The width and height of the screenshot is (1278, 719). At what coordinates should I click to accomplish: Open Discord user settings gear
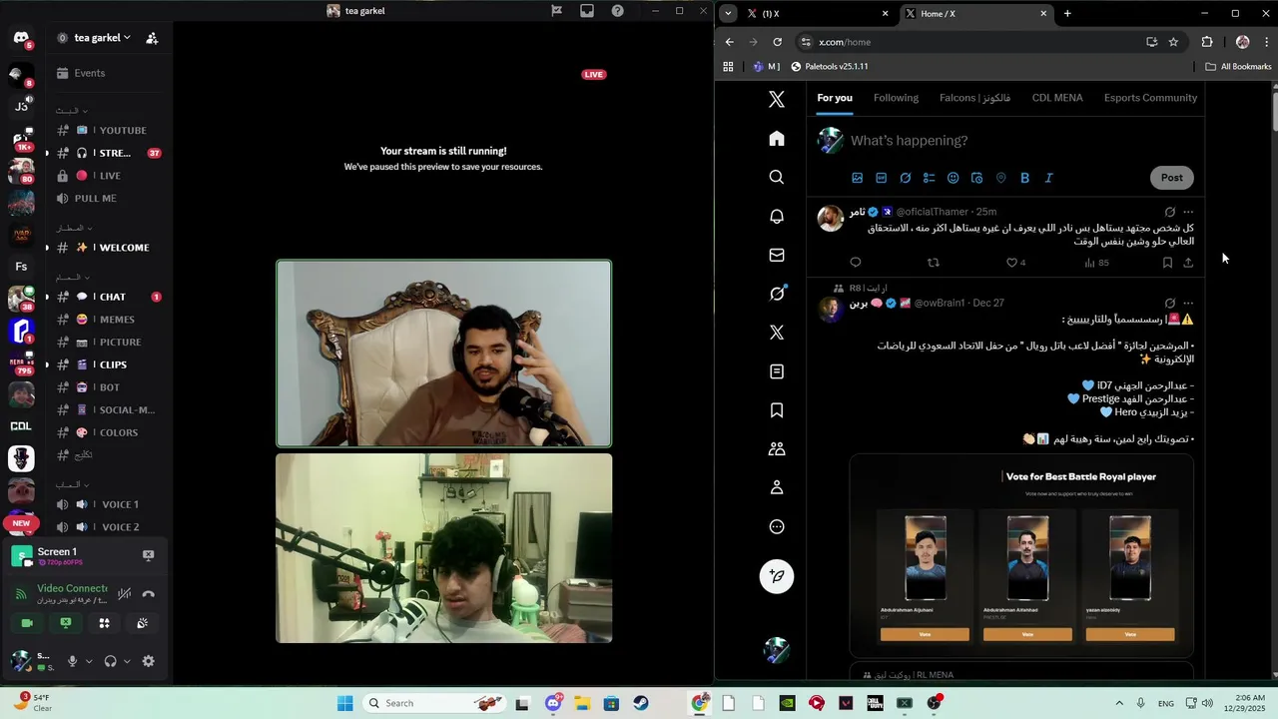pyautogui.click(x=149, y=661)
